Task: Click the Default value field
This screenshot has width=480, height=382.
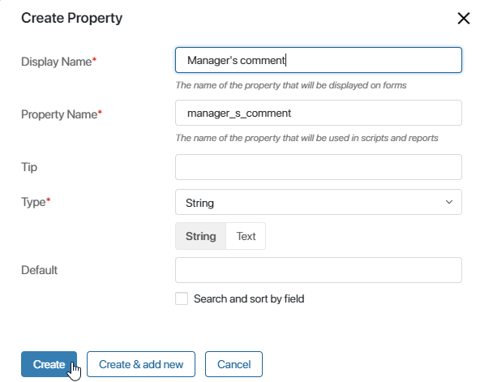Action: point(319,270)
